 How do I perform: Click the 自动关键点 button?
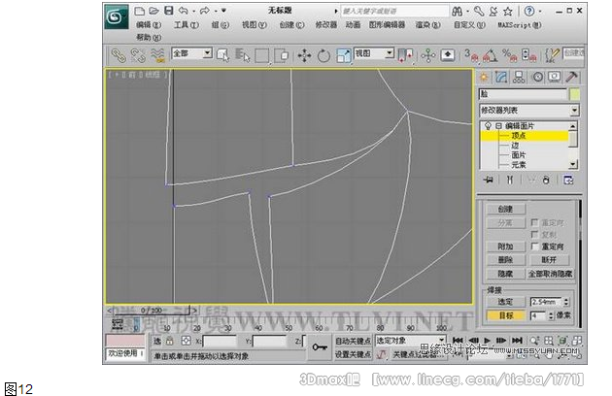point(353,341)
